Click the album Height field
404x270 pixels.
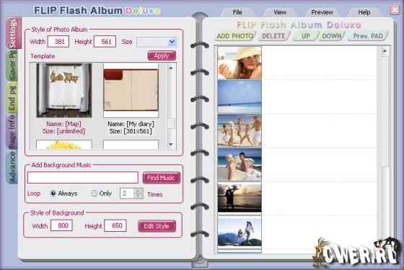pos(105,42)
